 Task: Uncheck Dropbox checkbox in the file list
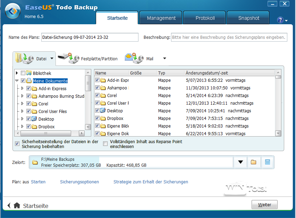click(x=97, y=118)
